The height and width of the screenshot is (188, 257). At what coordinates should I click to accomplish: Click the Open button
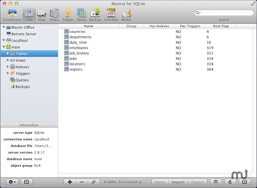click(x=160, y=182)
